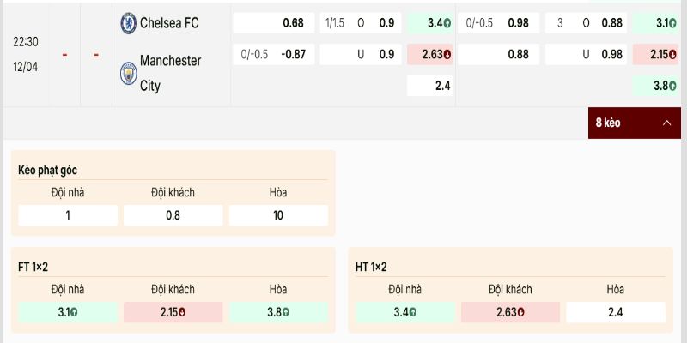Pick corner kick Đội khách odds 0.8
This screenshot has height=343, width=687.
click(x=173, y=215)
